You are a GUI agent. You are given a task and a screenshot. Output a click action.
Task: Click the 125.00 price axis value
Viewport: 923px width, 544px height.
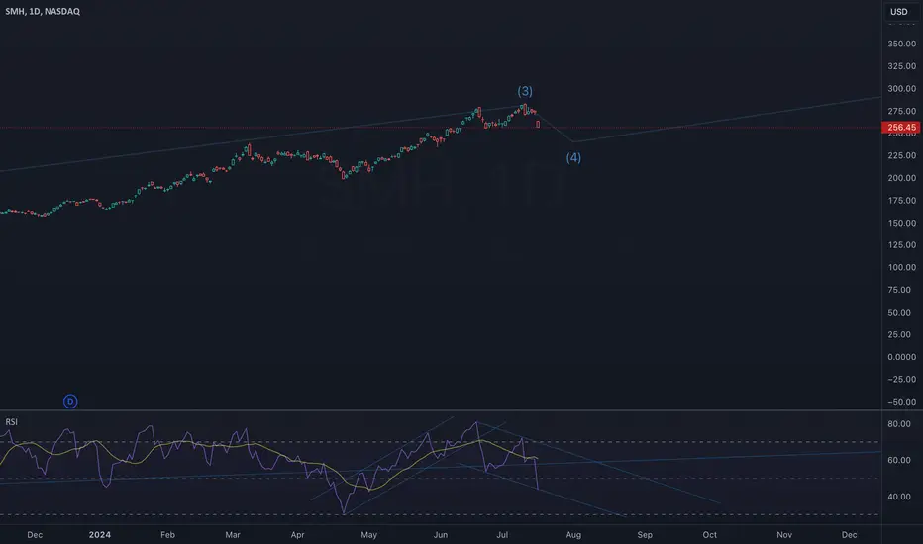tap(902, 244)
